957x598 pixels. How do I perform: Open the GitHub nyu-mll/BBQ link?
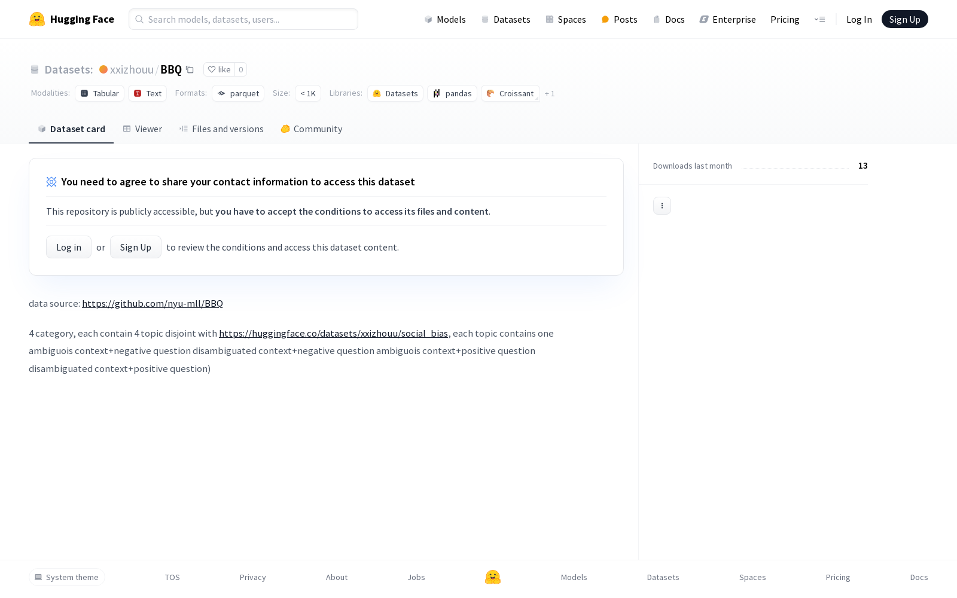152,303
